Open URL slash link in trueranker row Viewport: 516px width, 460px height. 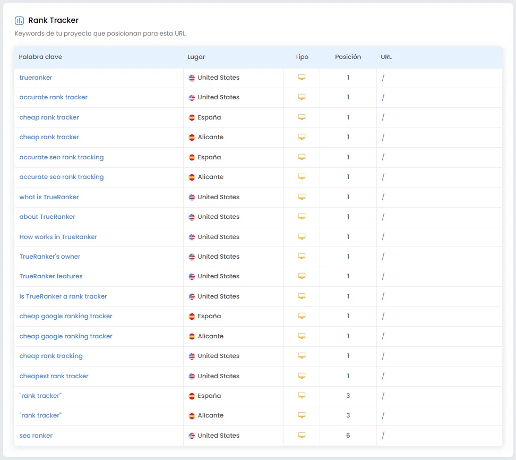[x=383, y=78]
